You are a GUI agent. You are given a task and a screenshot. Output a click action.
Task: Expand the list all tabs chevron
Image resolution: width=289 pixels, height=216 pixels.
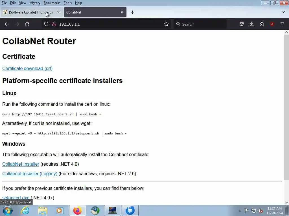coord(283,12)
